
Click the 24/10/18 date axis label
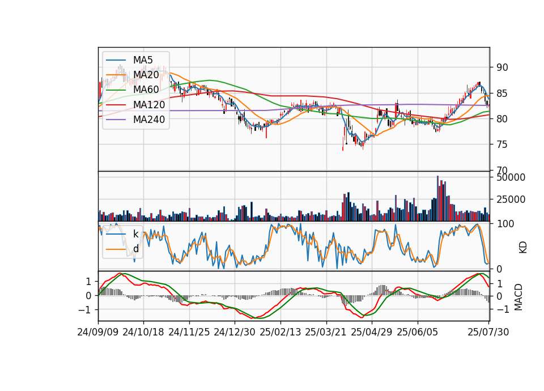point(143,332)
